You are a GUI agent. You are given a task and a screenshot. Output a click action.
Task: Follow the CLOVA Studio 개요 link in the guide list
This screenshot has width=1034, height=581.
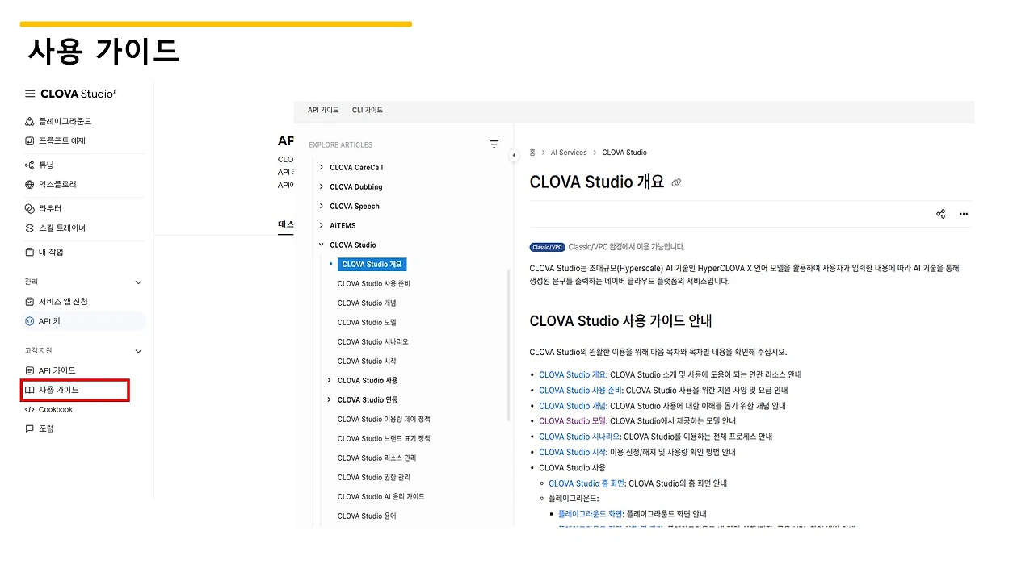click(x=572, y=374)
